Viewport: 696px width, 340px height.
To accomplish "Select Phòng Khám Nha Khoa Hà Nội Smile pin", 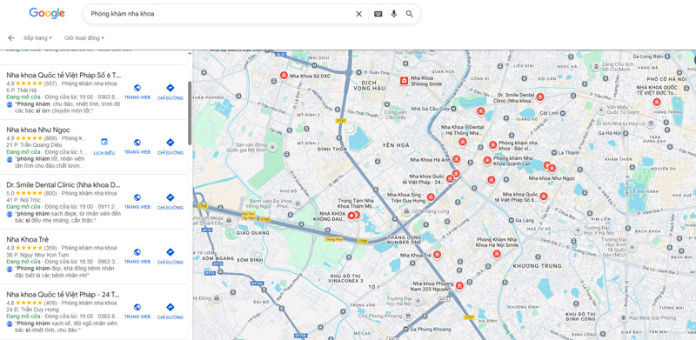I will pos(496,253).
